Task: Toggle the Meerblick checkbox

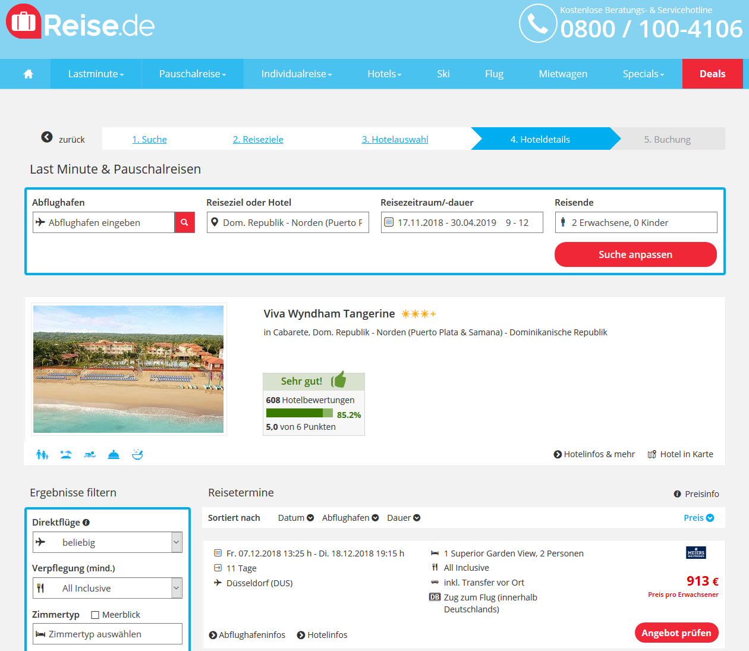Action: coord(95,615)
